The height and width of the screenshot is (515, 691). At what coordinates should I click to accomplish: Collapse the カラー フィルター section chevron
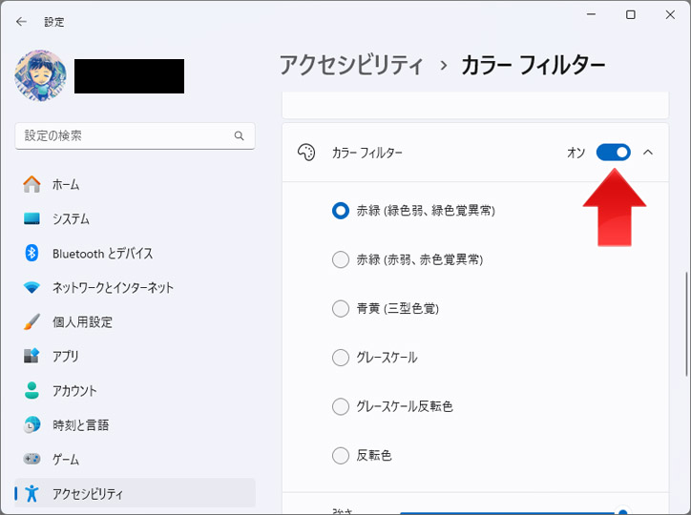click(647, 153)
